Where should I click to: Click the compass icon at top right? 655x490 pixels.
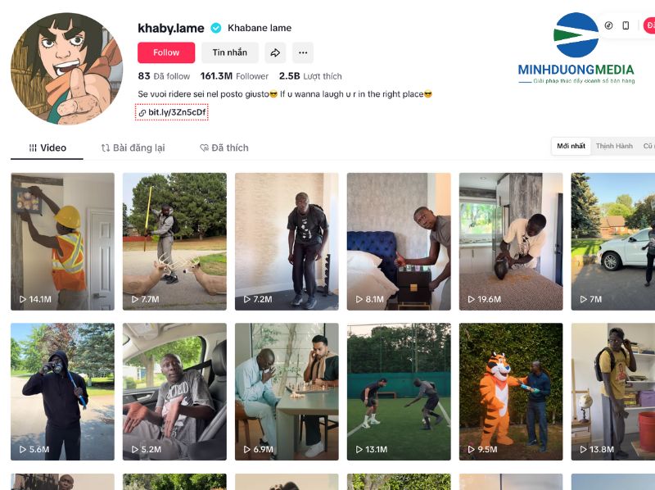[x=608, y=25]
